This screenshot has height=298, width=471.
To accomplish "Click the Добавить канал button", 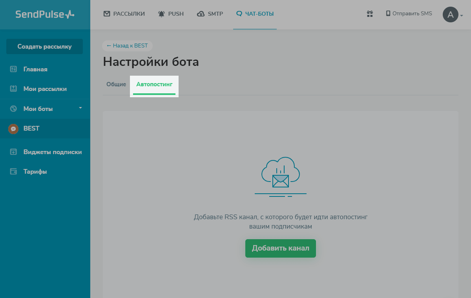I will point(281,248).
